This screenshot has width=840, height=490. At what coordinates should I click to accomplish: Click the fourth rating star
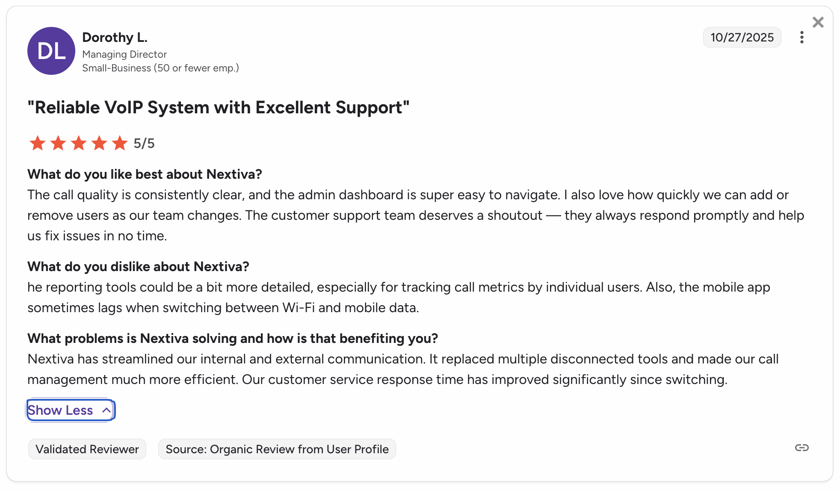click(x=99, y=143)
